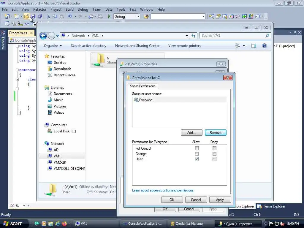304x228 pixels.
Task: Check Deny for Change permission
Action: 214,154
